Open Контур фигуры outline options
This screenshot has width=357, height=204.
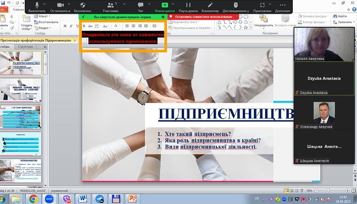[313, 22]
